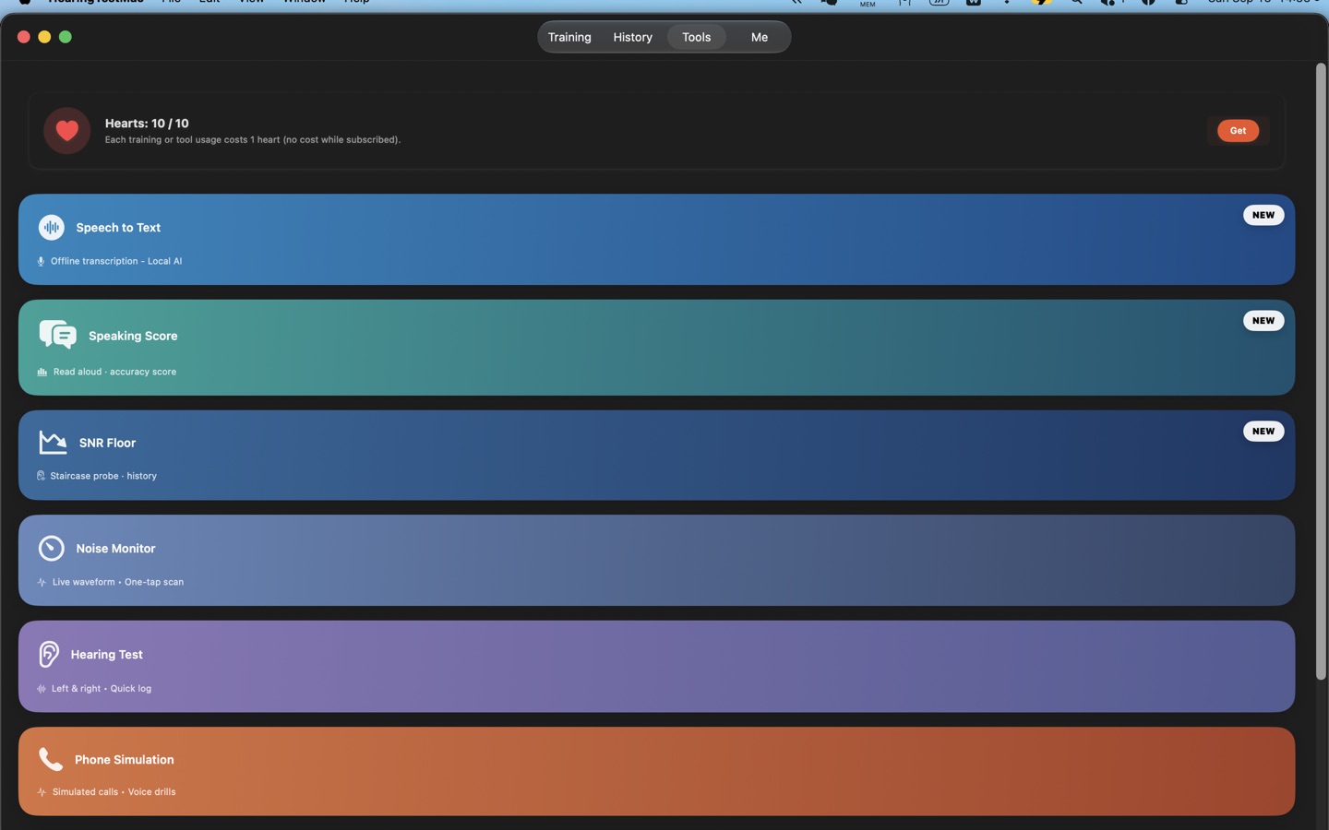Open the Speech to Text title
This screenshot has width=1329, height=830.
click(x=118, y=228)
